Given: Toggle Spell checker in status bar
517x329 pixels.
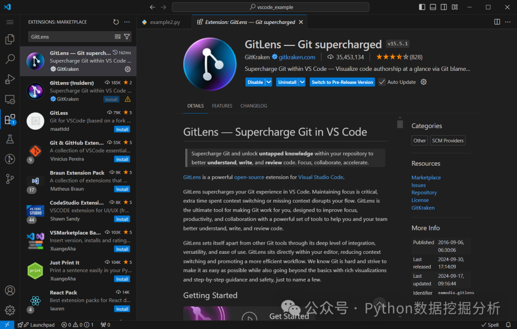Looking at the screenshot, I should (x=490, y=325).
